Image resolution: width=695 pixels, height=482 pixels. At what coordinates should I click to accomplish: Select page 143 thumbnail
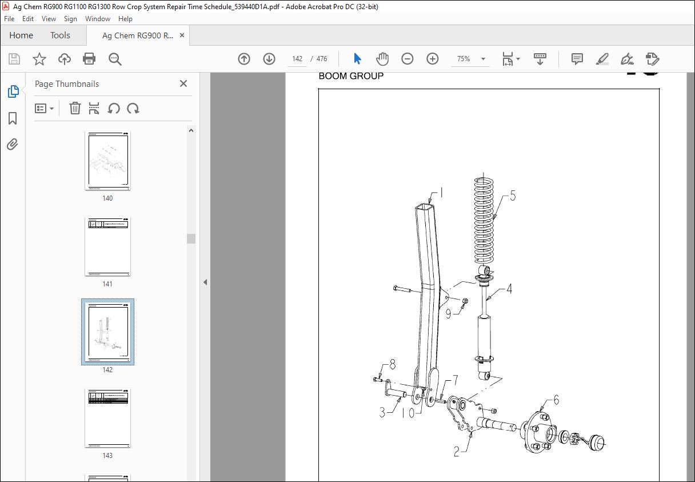coord(107,418)
